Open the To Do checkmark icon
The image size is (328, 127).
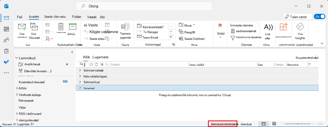(6, 62)
